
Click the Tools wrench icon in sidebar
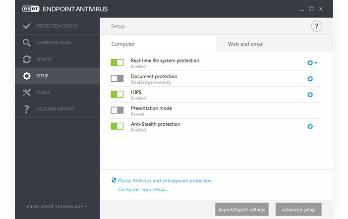click(27, 92)
